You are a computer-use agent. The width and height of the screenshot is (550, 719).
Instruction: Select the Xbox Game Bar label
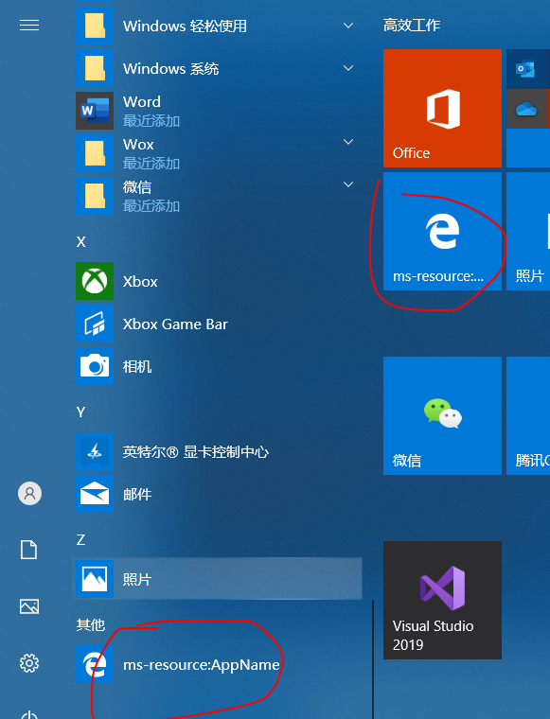click(x=175, y=324)
